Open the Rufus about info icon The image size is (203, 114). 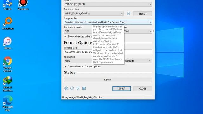click(x=72, y=88)
